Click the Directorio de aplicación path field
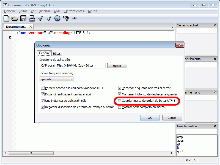 coord(73,65)
